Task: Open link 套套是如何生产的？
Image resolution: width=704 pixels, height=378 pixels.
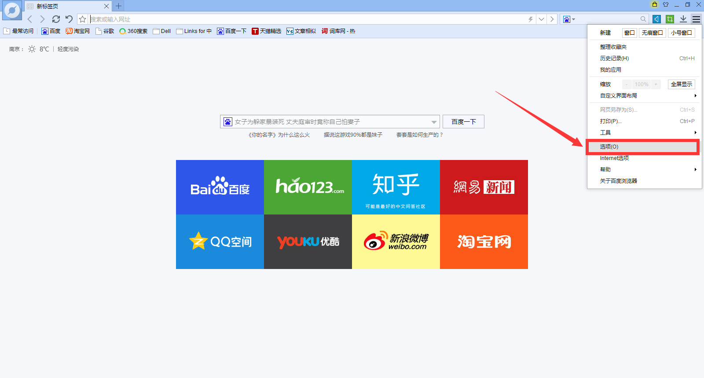Action: click(x=420, y=135)
